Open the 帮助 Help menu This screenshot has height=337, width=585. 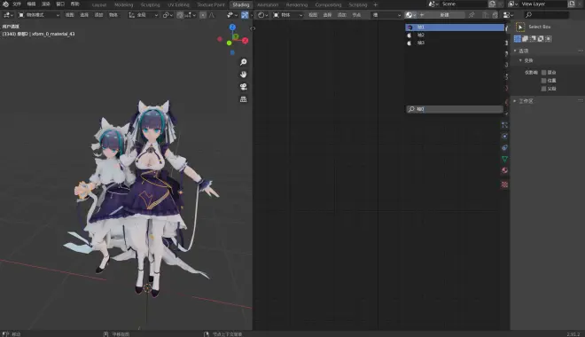[x=75, y=4]
